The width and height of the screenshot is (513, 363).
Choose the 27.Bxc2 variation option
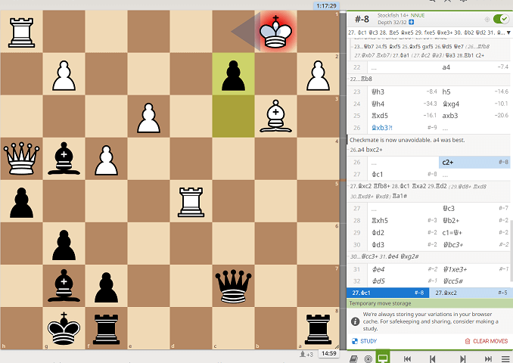(471, 293)
